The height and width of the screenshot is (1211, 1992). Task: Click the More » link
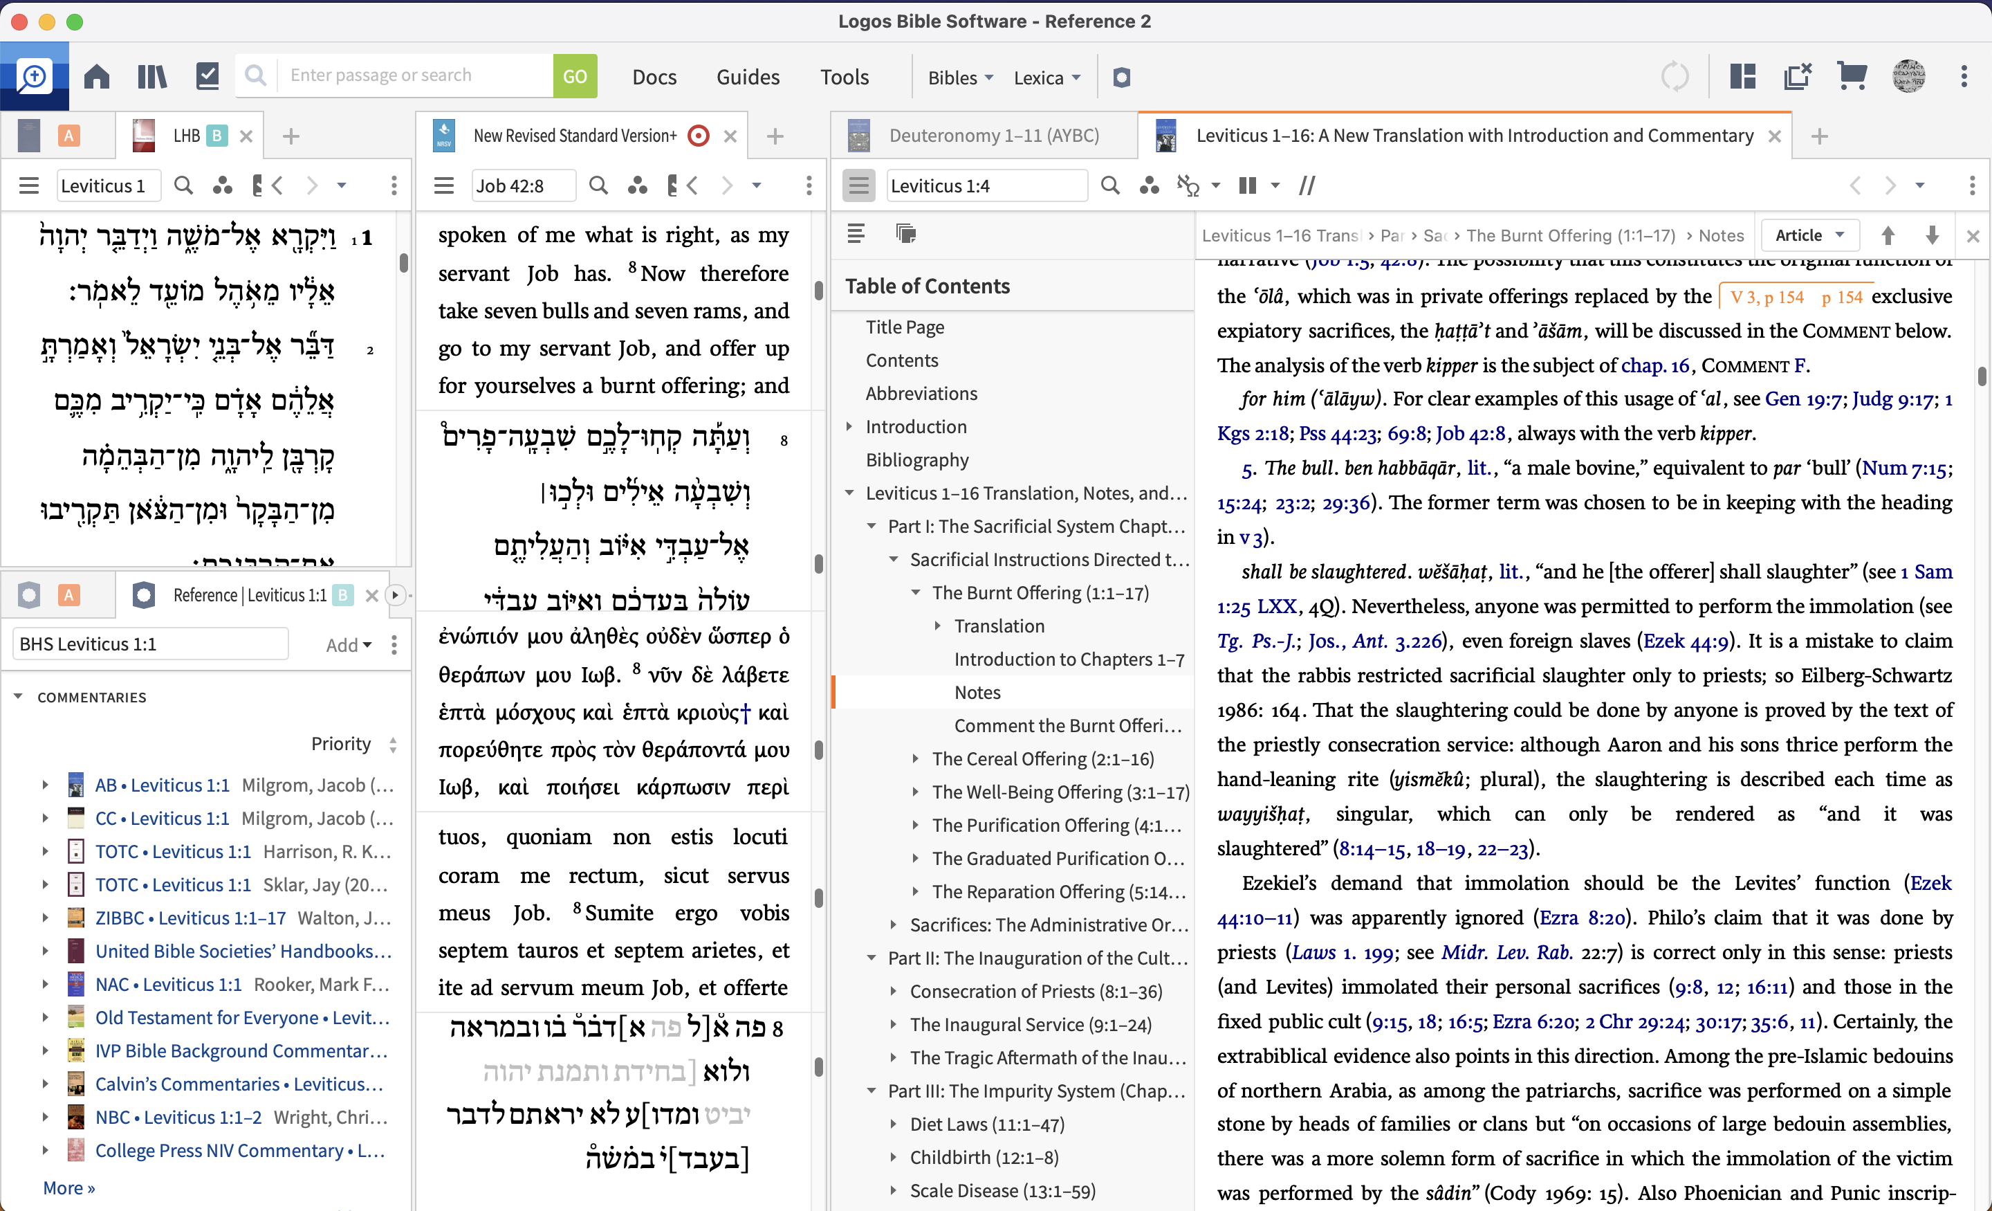(x=68, y=1187)
